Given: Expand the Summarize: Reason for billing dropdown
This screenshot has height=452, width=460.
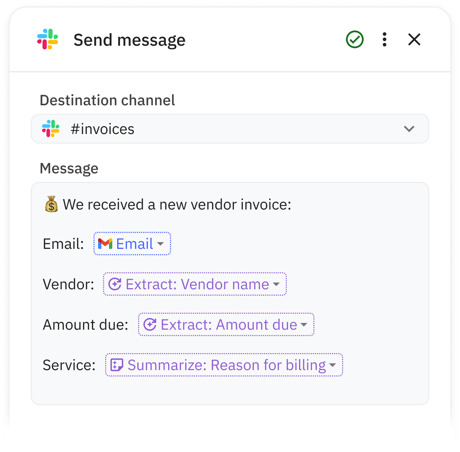Looking at the screenshot, I should coord(333,365).
